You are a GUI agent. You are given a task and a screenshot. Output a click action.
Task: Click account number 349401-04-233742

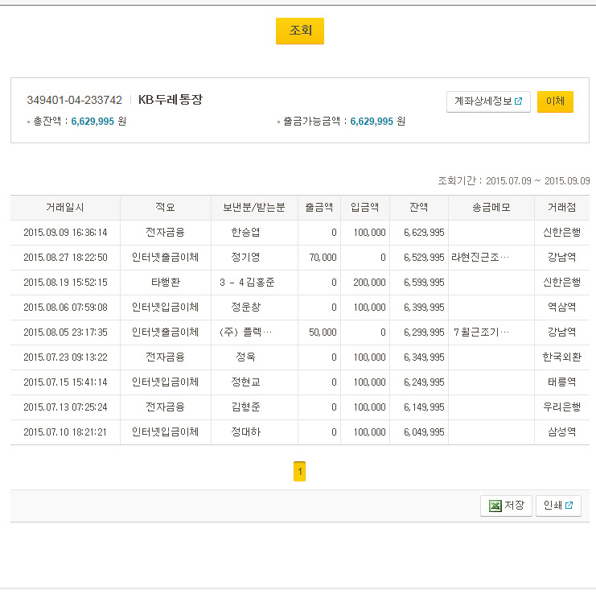click(x=74, y=100)
